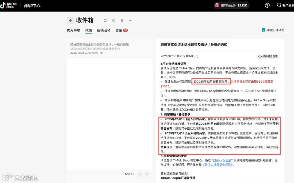294x183 pixels.
Task: Open inbox settings gear icon
Action: point(122,20)
